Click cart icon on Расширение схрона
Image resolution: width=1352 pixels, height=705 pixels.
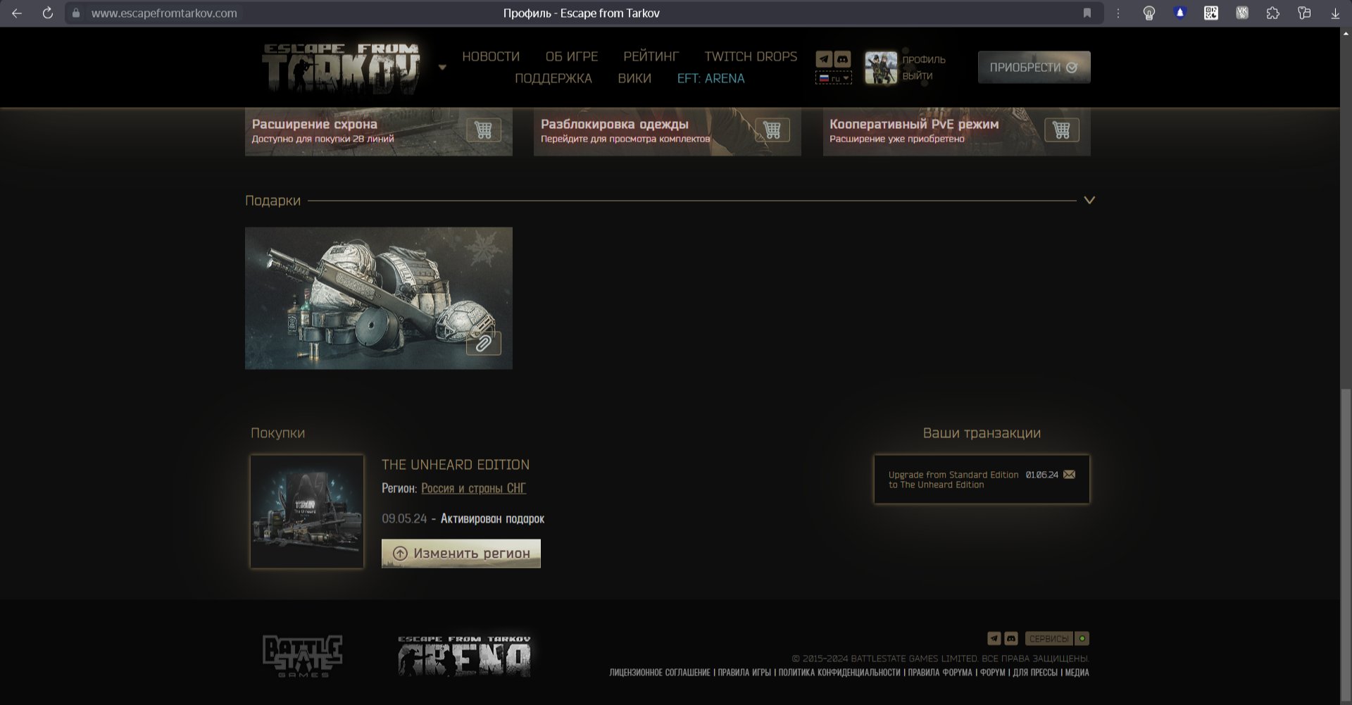(x=483, y=130)
